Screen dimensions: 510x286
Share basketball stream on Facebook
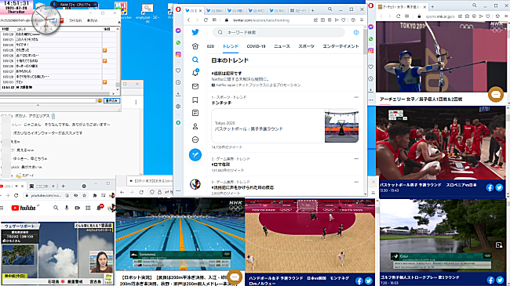click(x=490, y=187)
